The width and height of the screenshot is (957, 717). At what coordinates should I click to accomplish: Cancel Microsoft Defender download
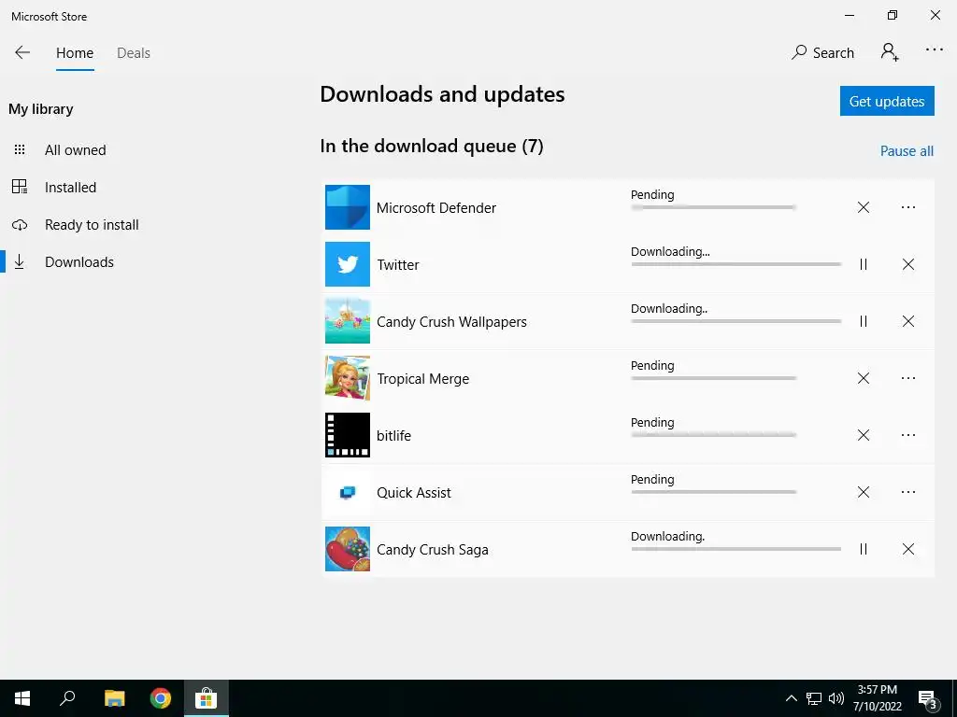pyautogui.click(x=863, y=207)
